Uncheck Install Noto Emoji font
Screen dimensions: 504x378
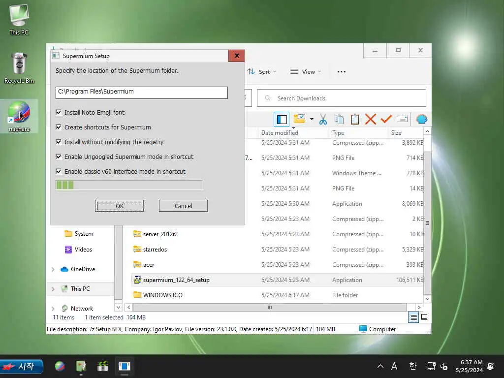pyautogui.click(x=59, y=112)
